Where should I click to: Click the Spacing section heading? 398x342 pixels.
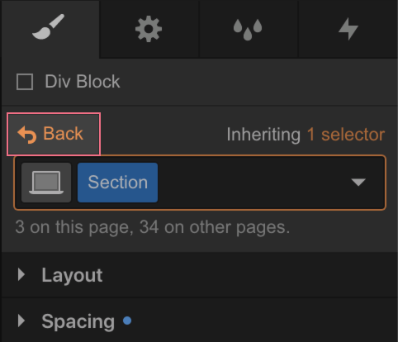(x=78, y=321)
